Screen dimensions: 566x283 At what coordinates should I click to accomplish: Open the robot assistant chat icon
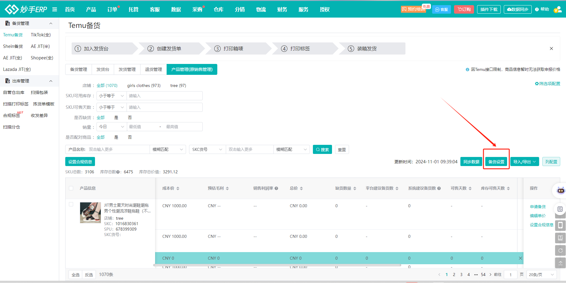point(561,191)
